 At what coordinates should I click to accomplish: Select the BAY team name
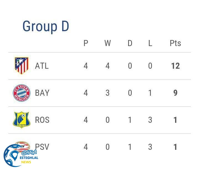click(42, 93)
